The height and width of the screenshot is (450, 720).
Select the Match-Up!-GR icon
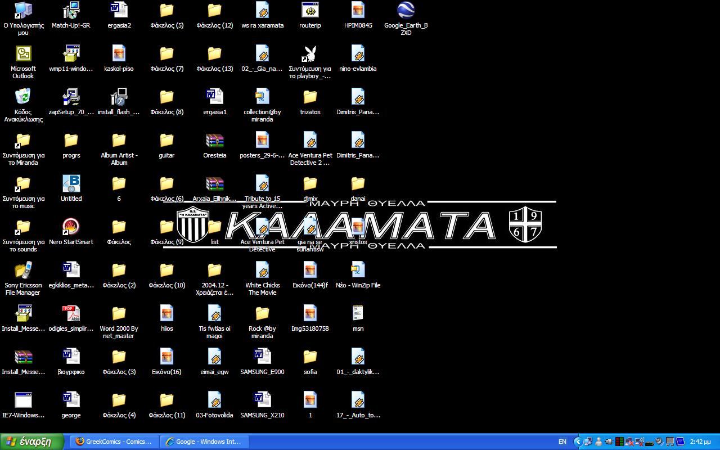71,10
